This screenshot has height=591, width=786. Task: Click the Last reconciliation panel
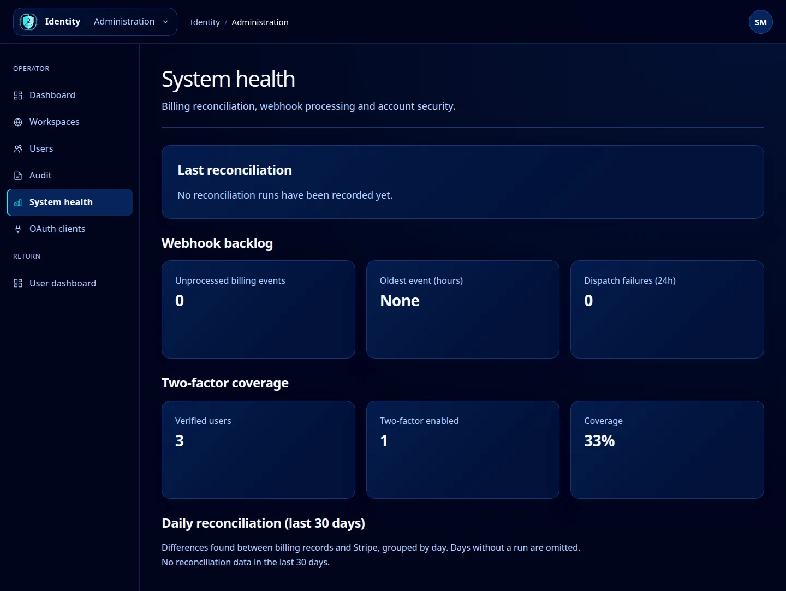463,182
